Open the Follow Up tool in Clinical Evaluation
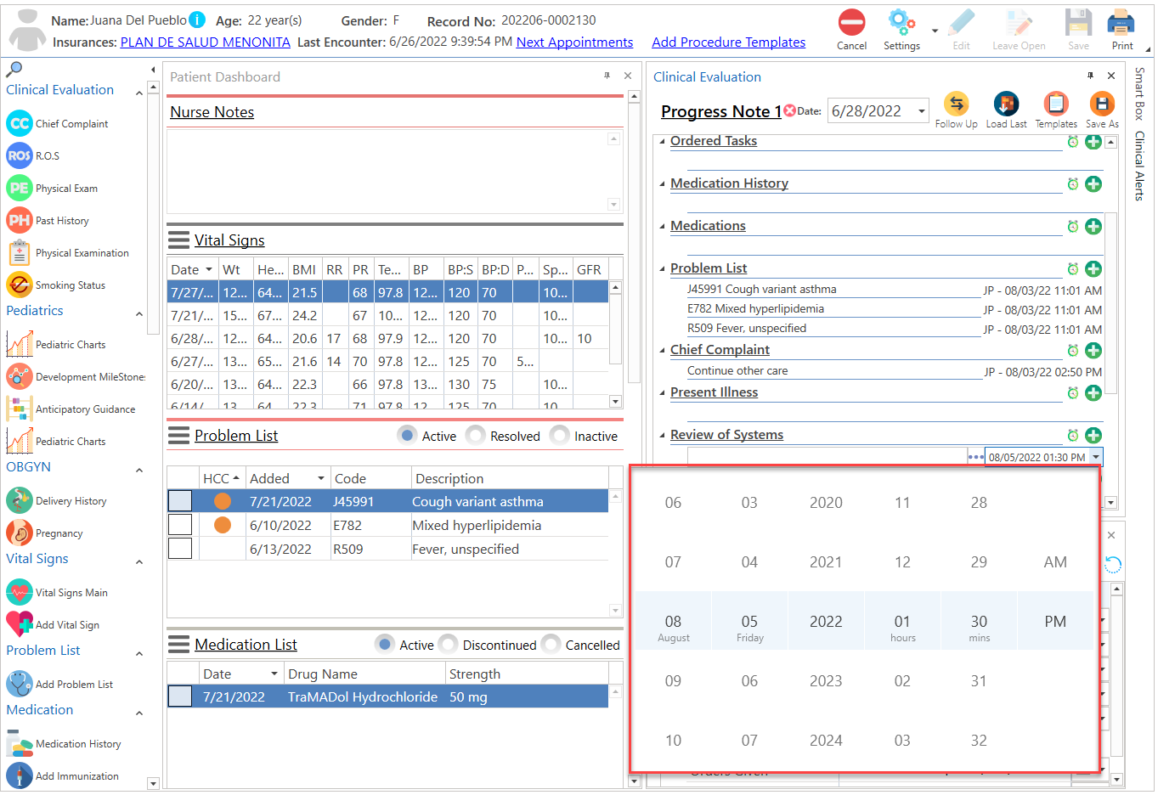The height and width of the screenshot is (795, 1158). (956, 109)
